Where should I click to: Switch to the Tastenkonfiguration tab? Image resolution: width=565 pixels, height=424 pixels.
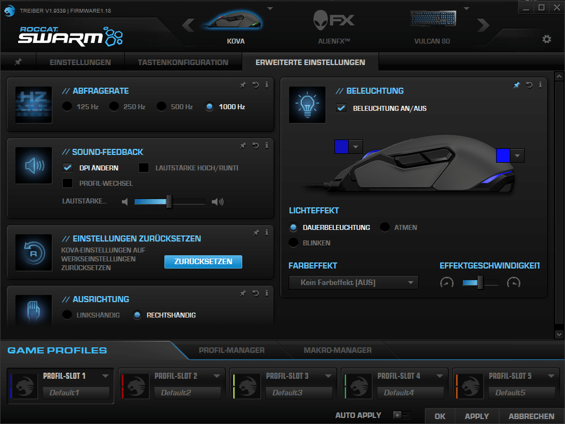[183, 62]
